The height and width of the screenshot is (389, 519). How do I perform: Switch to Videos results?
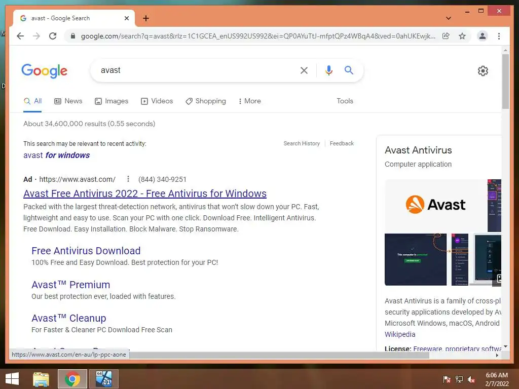pos(157,101)
